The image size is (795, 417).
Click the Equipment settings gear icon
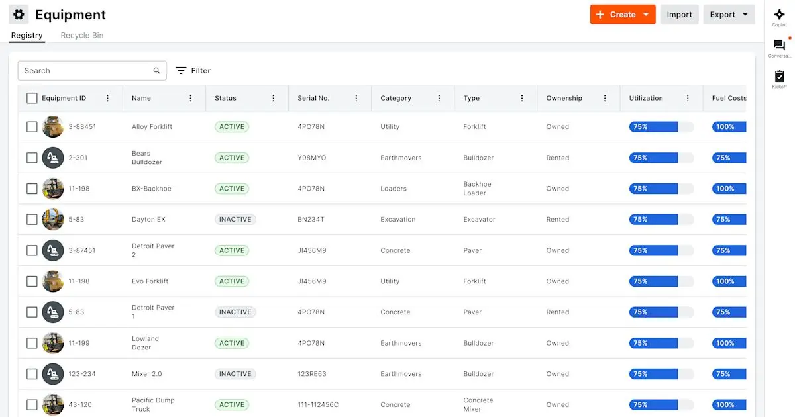(19, 14)
